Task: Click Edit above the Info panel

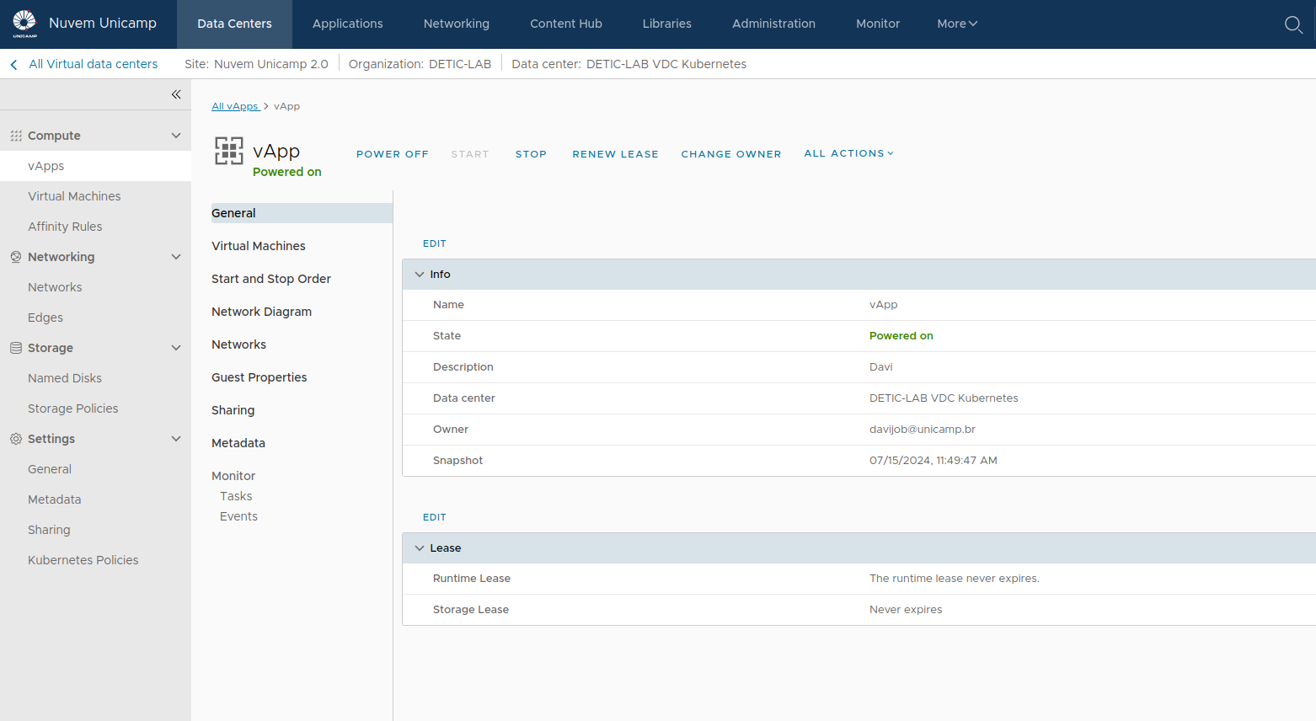Action: 435,243
